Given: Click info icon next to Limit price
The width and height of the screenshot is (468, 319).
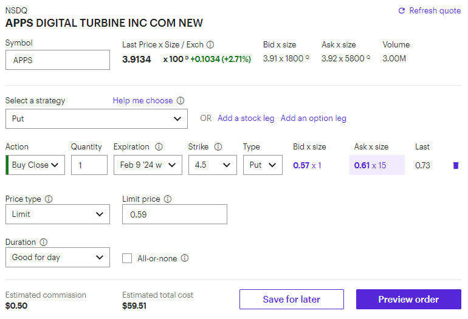Looking at the screenshot, I should [168, 199].
